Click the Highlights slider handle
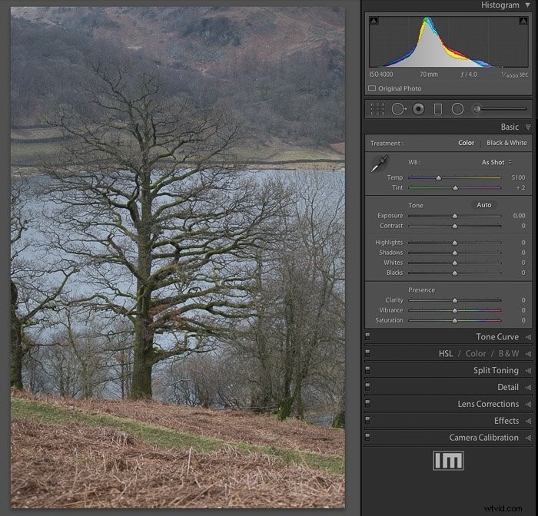 [x=455, y=243]
